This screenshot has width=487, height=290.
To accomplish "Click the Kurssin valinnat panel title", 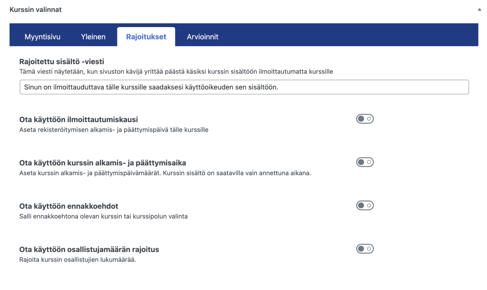I will point(36,10).
